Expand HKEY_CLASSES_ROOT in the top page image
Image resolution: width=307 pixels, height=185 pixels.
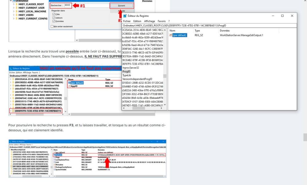point(14,4)
